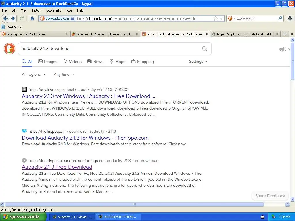This screenshot has width=295, height=221.
Task: Open 'Audacity 2.1 3 Free Download' link
Action: [57, 167]
